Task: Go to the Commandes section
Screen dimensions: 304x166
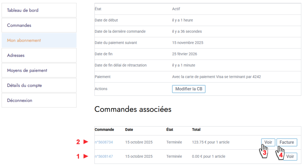Action: tap(39, 25)
